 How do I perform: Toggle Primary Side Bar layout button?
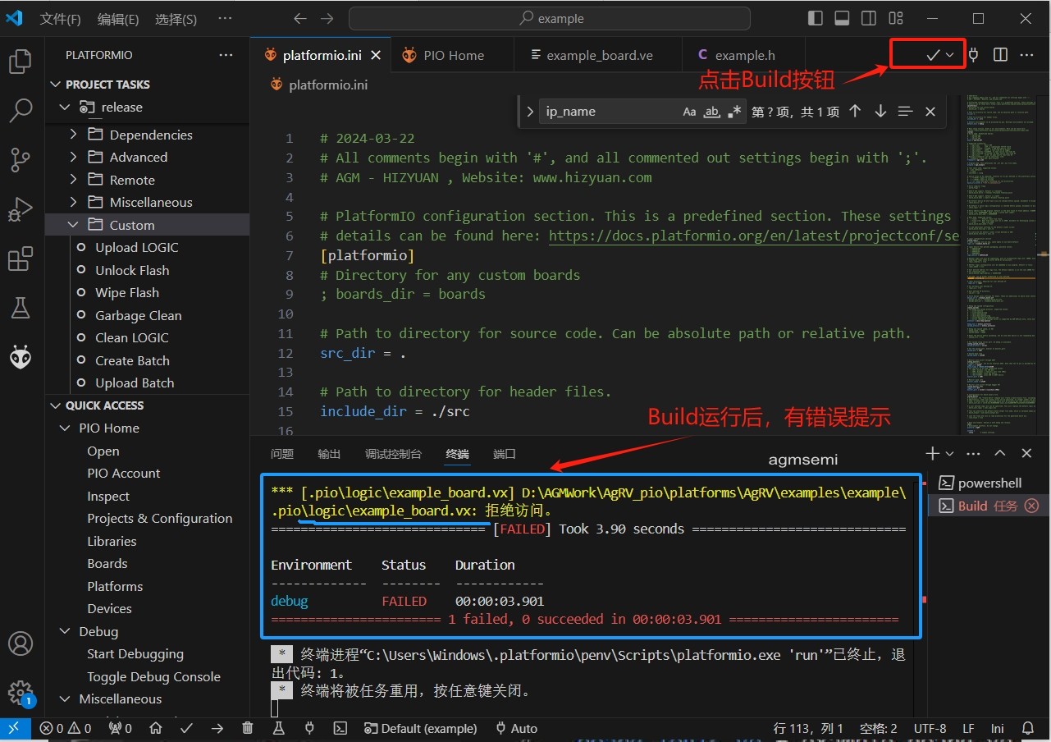click(x=816, y=18)
